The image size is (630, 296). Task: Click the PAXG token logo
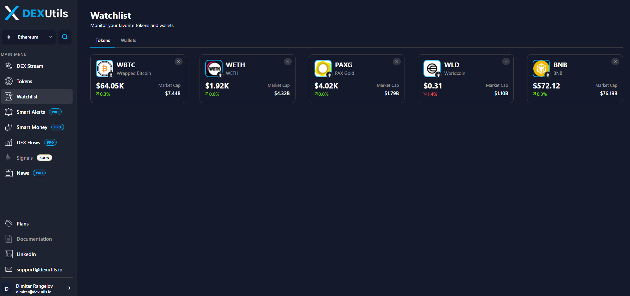click(323, 69)
